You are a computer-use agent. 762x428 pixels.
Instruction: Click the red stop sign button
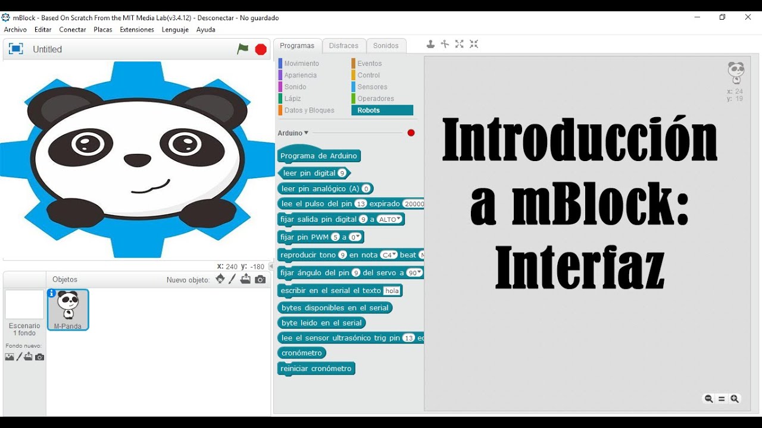click(261, 49)
